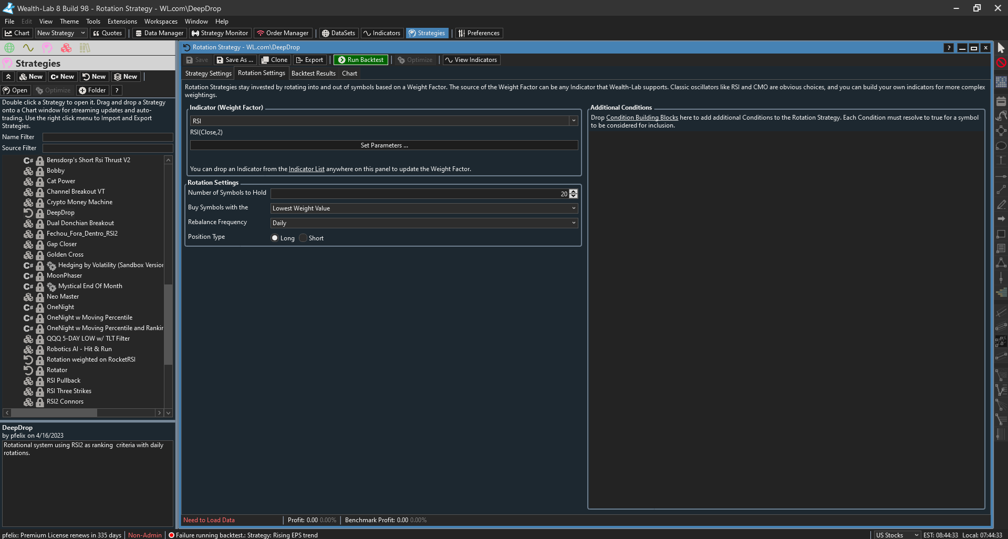Select the ellipse drawing tool
This screenshot has height=539, width=1008.
1001,146
